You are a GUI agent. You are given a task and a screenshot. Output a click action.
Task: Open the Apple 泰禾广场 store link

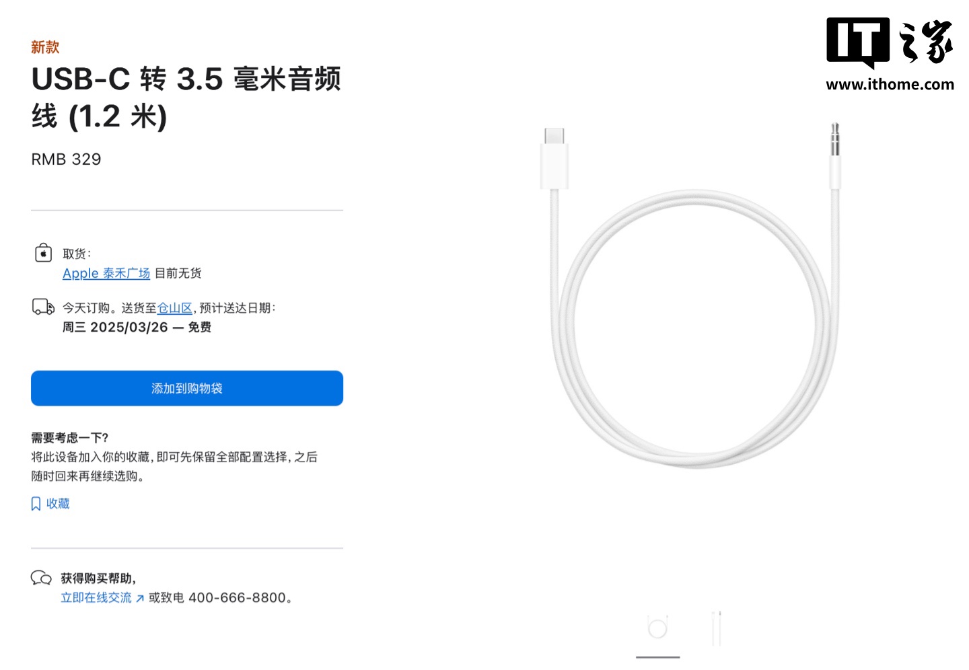[x=106, y=273]
